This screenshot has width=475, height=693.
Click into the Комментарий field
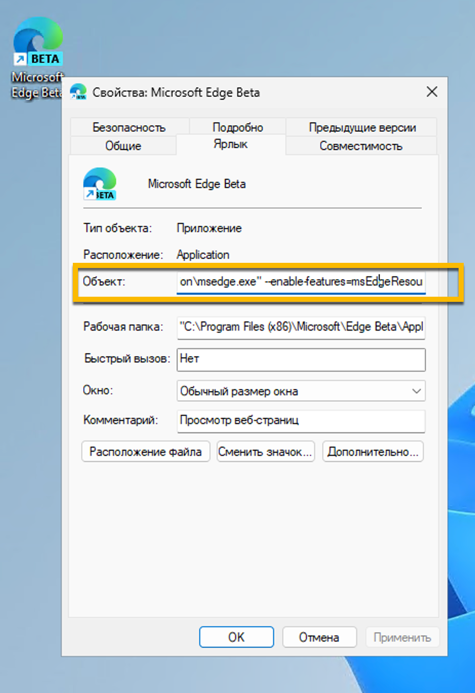click(x=301, y=420)
